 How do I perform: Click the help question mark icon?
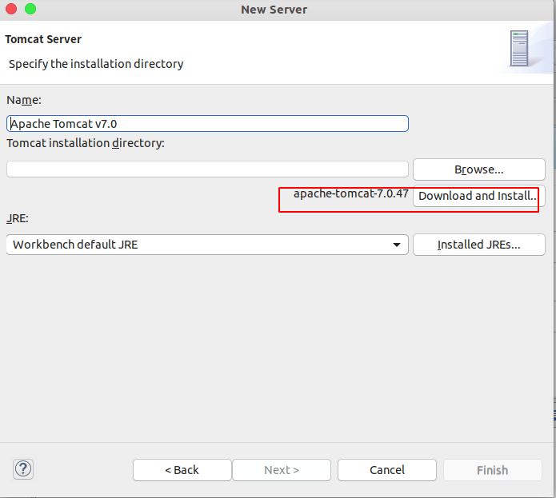click(23, 469)
